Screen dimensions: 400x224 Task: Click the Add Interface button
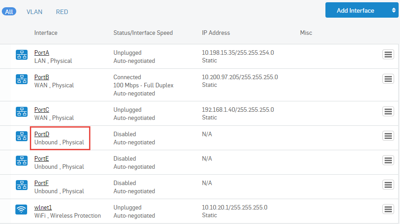[355, 10]
